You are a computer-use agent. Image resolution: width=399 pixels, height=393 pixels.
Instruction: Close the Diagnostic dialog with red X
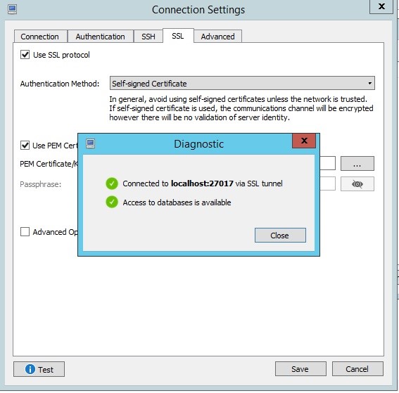pyautogui.click(x=304, y=141)
